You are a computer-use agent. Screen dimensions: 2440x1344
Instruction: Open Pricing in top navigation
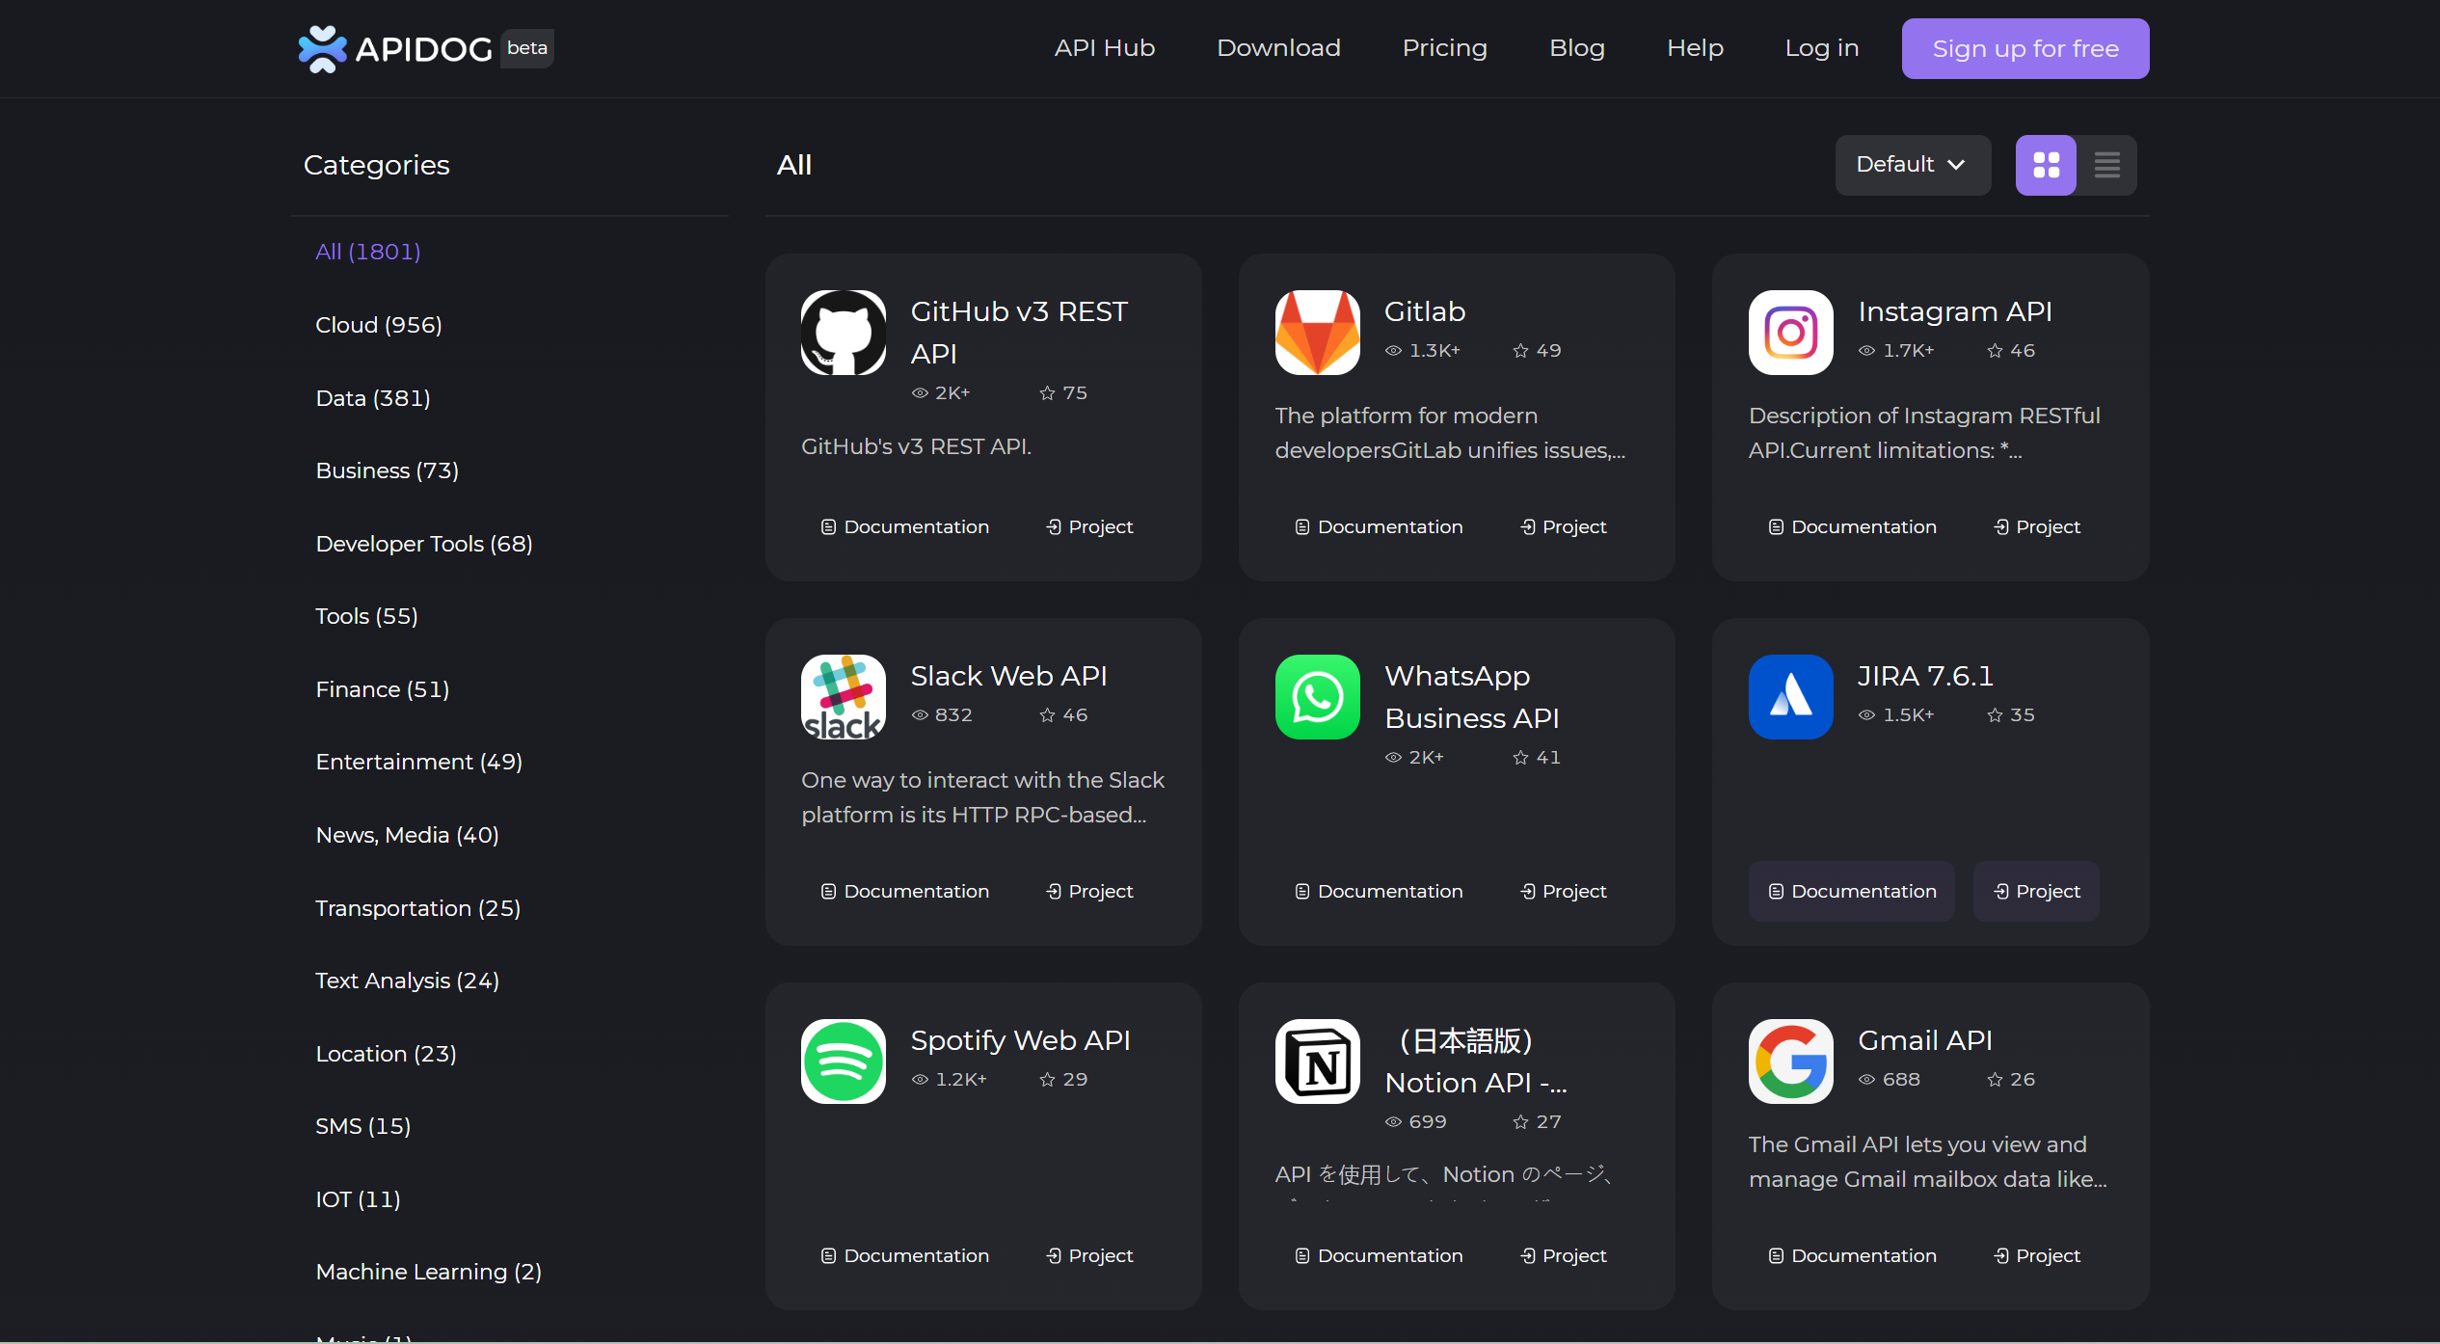click(x=1444, y=48)
